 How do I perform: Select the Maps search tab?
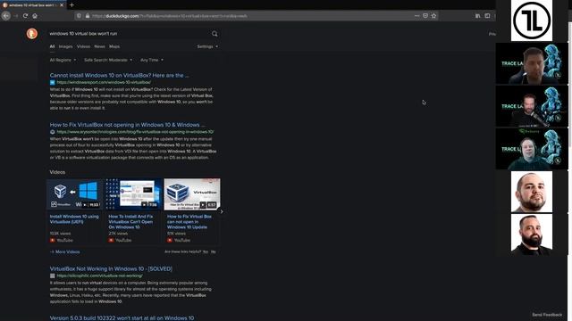pyautogui.click(x=114, y=46)
